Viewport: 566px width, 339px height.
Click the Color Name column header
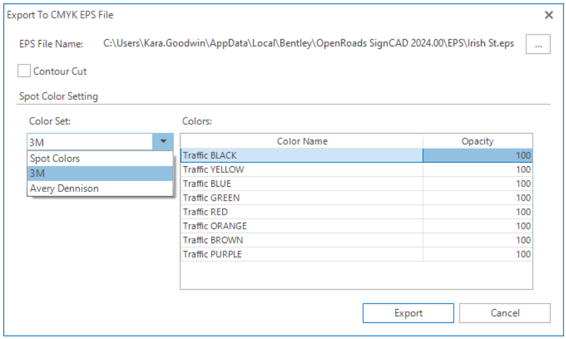(302, 141)
